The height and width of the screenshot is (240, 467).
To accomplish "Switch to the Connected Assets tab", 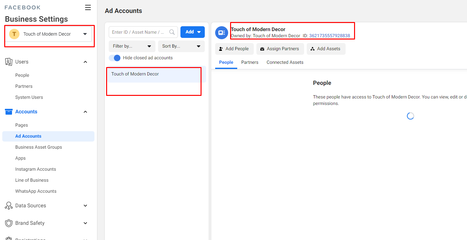I will (x=285, y=62).
